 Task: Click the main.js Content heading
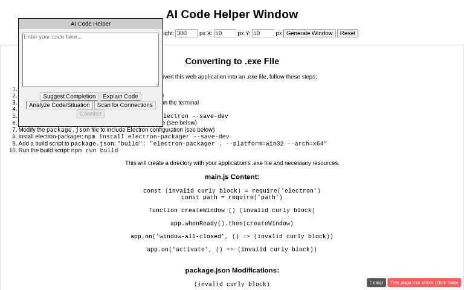pyautogui.click(x=232, y=177)
